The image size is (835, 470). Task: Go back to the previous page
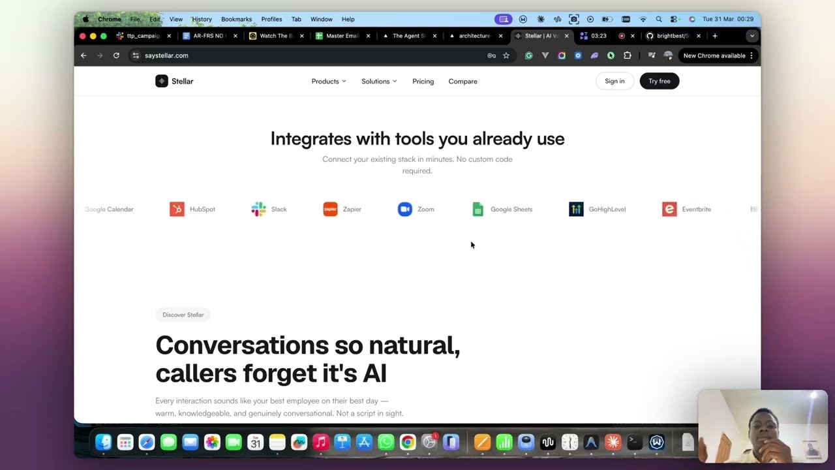point(83,55)
